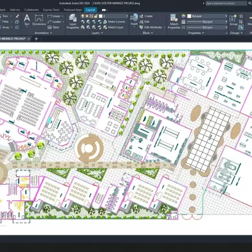Click the Create block label
The width and height of the screenshot is (252, 252).
click(x=149, y=16)
